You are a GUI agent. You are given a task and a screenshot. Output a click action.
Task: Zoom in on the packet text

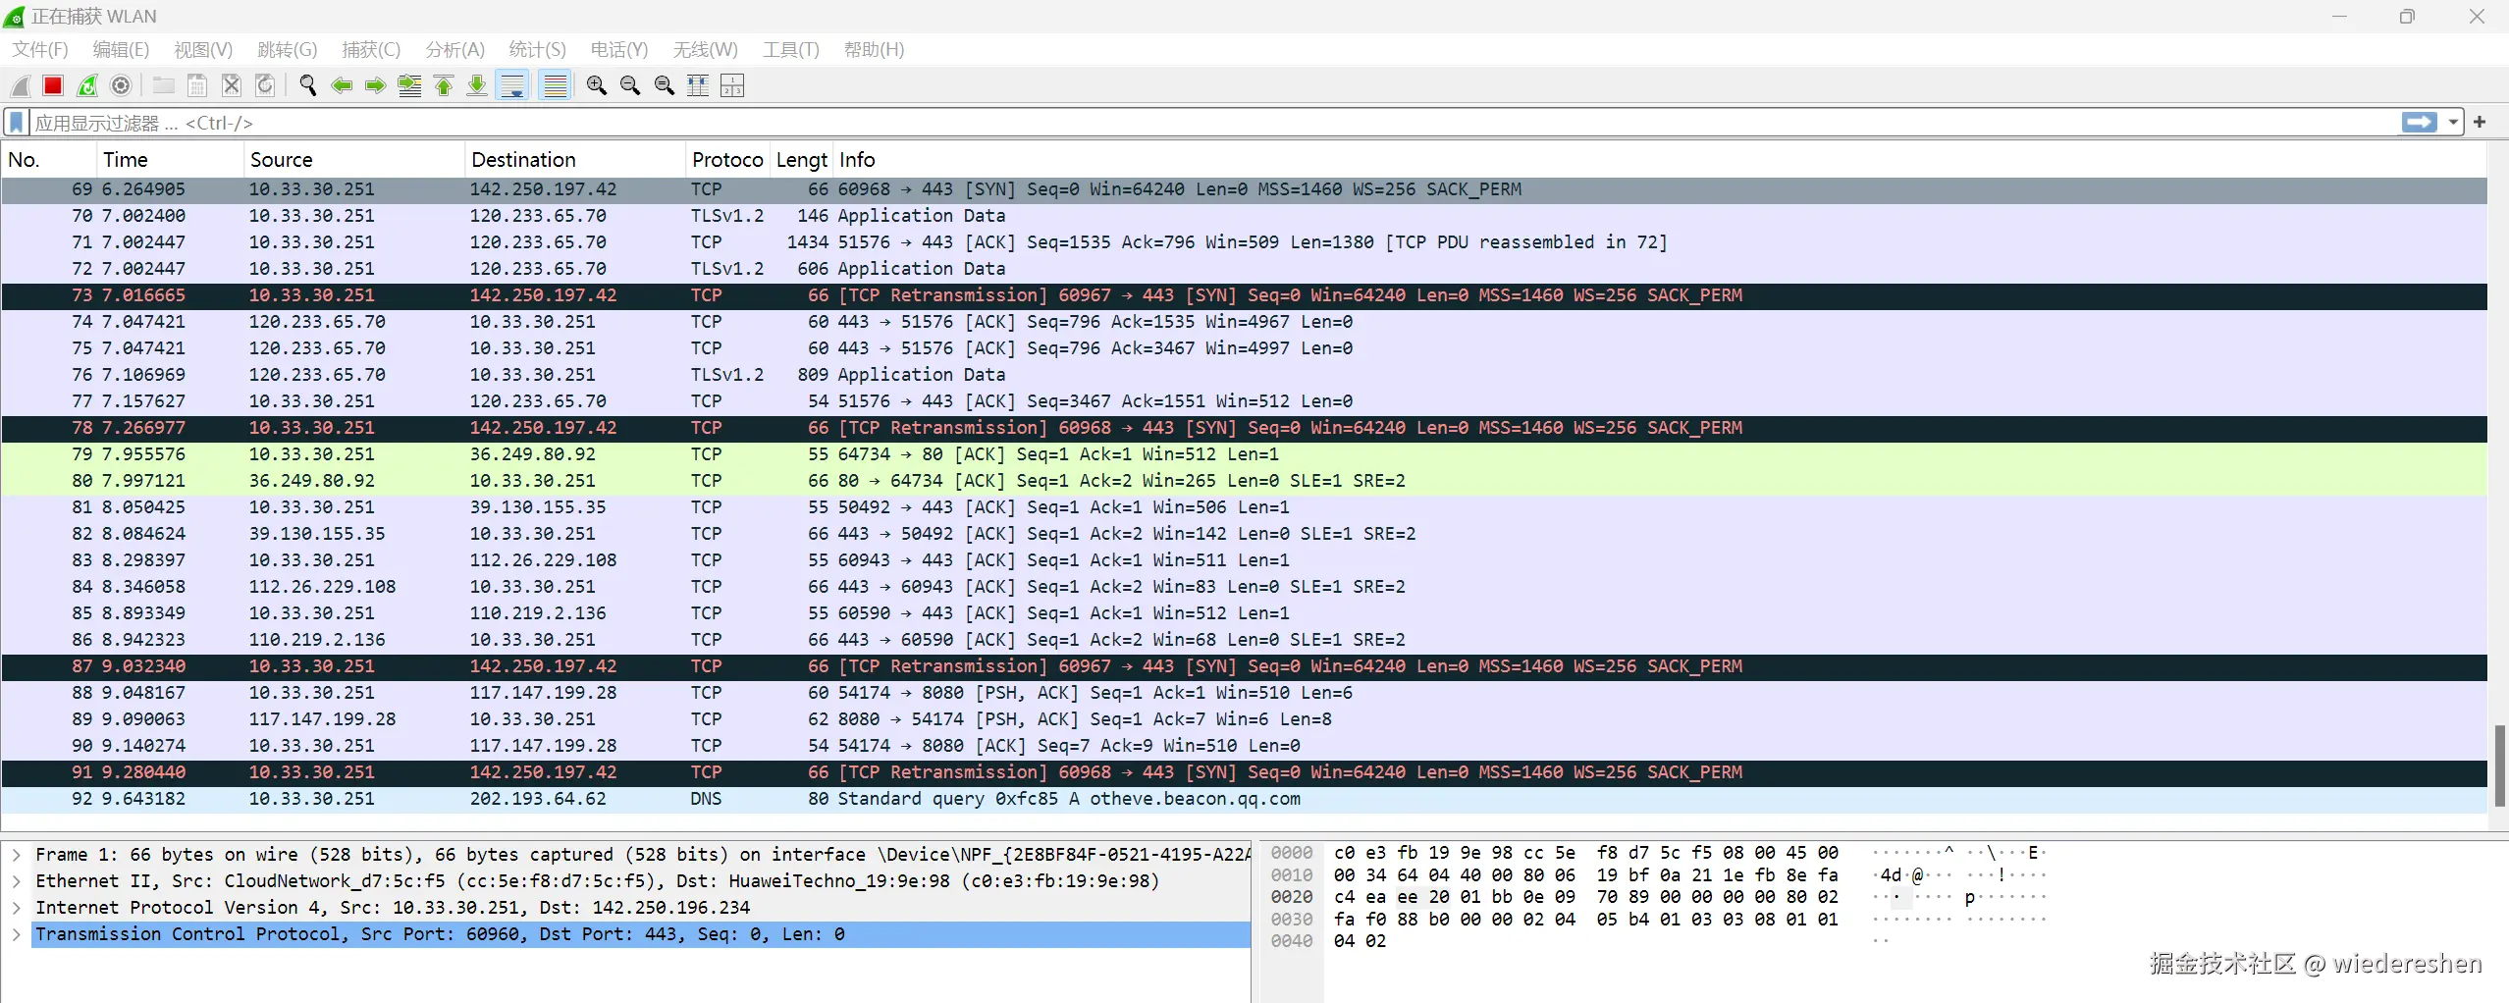coord(597,86)
